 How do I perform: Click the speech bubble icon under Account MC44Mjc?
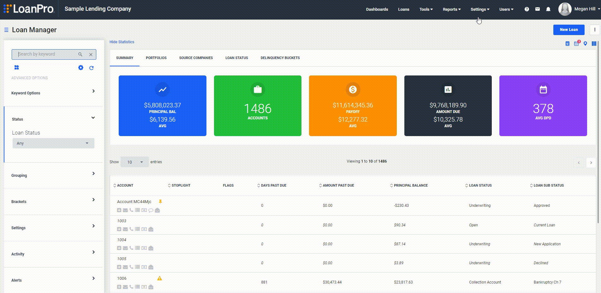click(x=151, y=210)
